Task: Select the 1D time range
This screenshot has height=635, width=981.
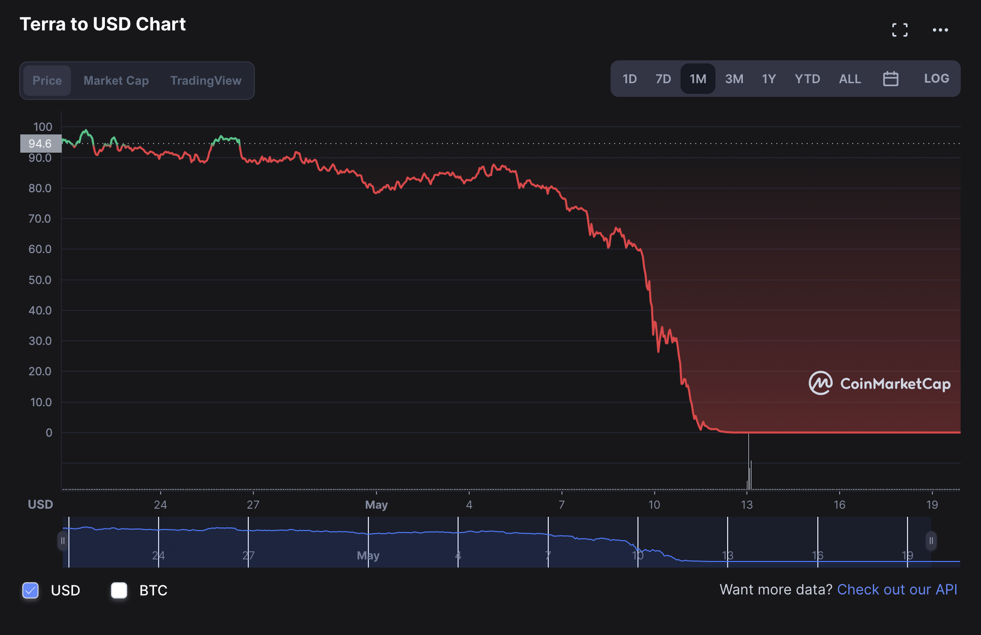Action: tap(629, 79)
